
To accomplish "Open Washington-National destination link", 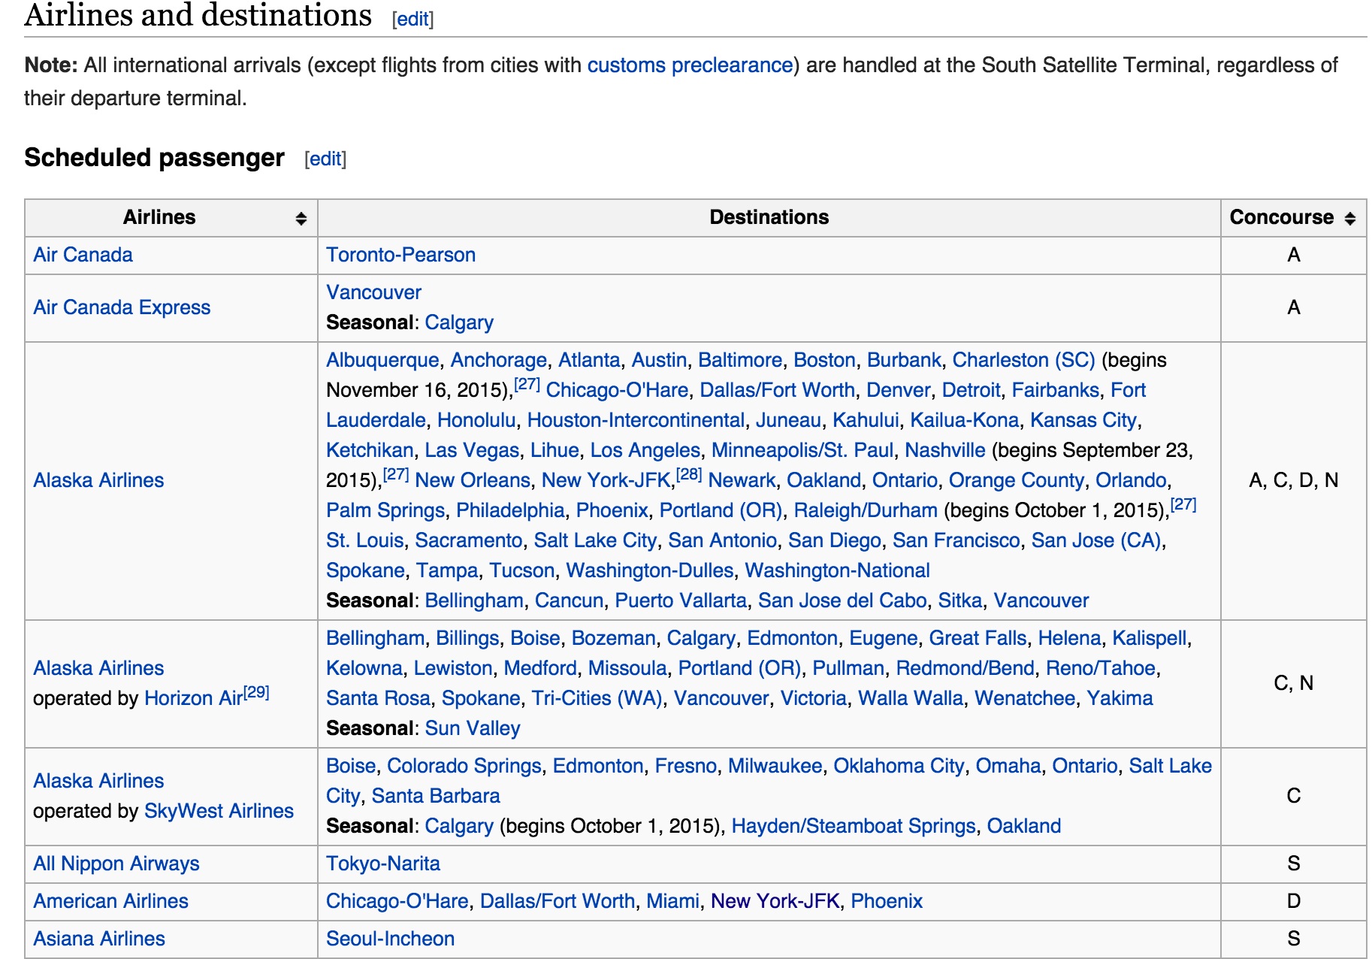I will tap(837, 570).
